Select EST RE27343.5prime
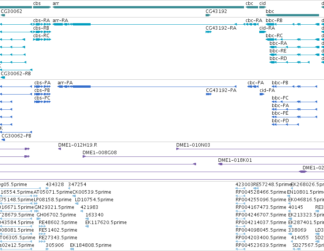The width and height of the screenshot is (324, 251). coord(42,242)
